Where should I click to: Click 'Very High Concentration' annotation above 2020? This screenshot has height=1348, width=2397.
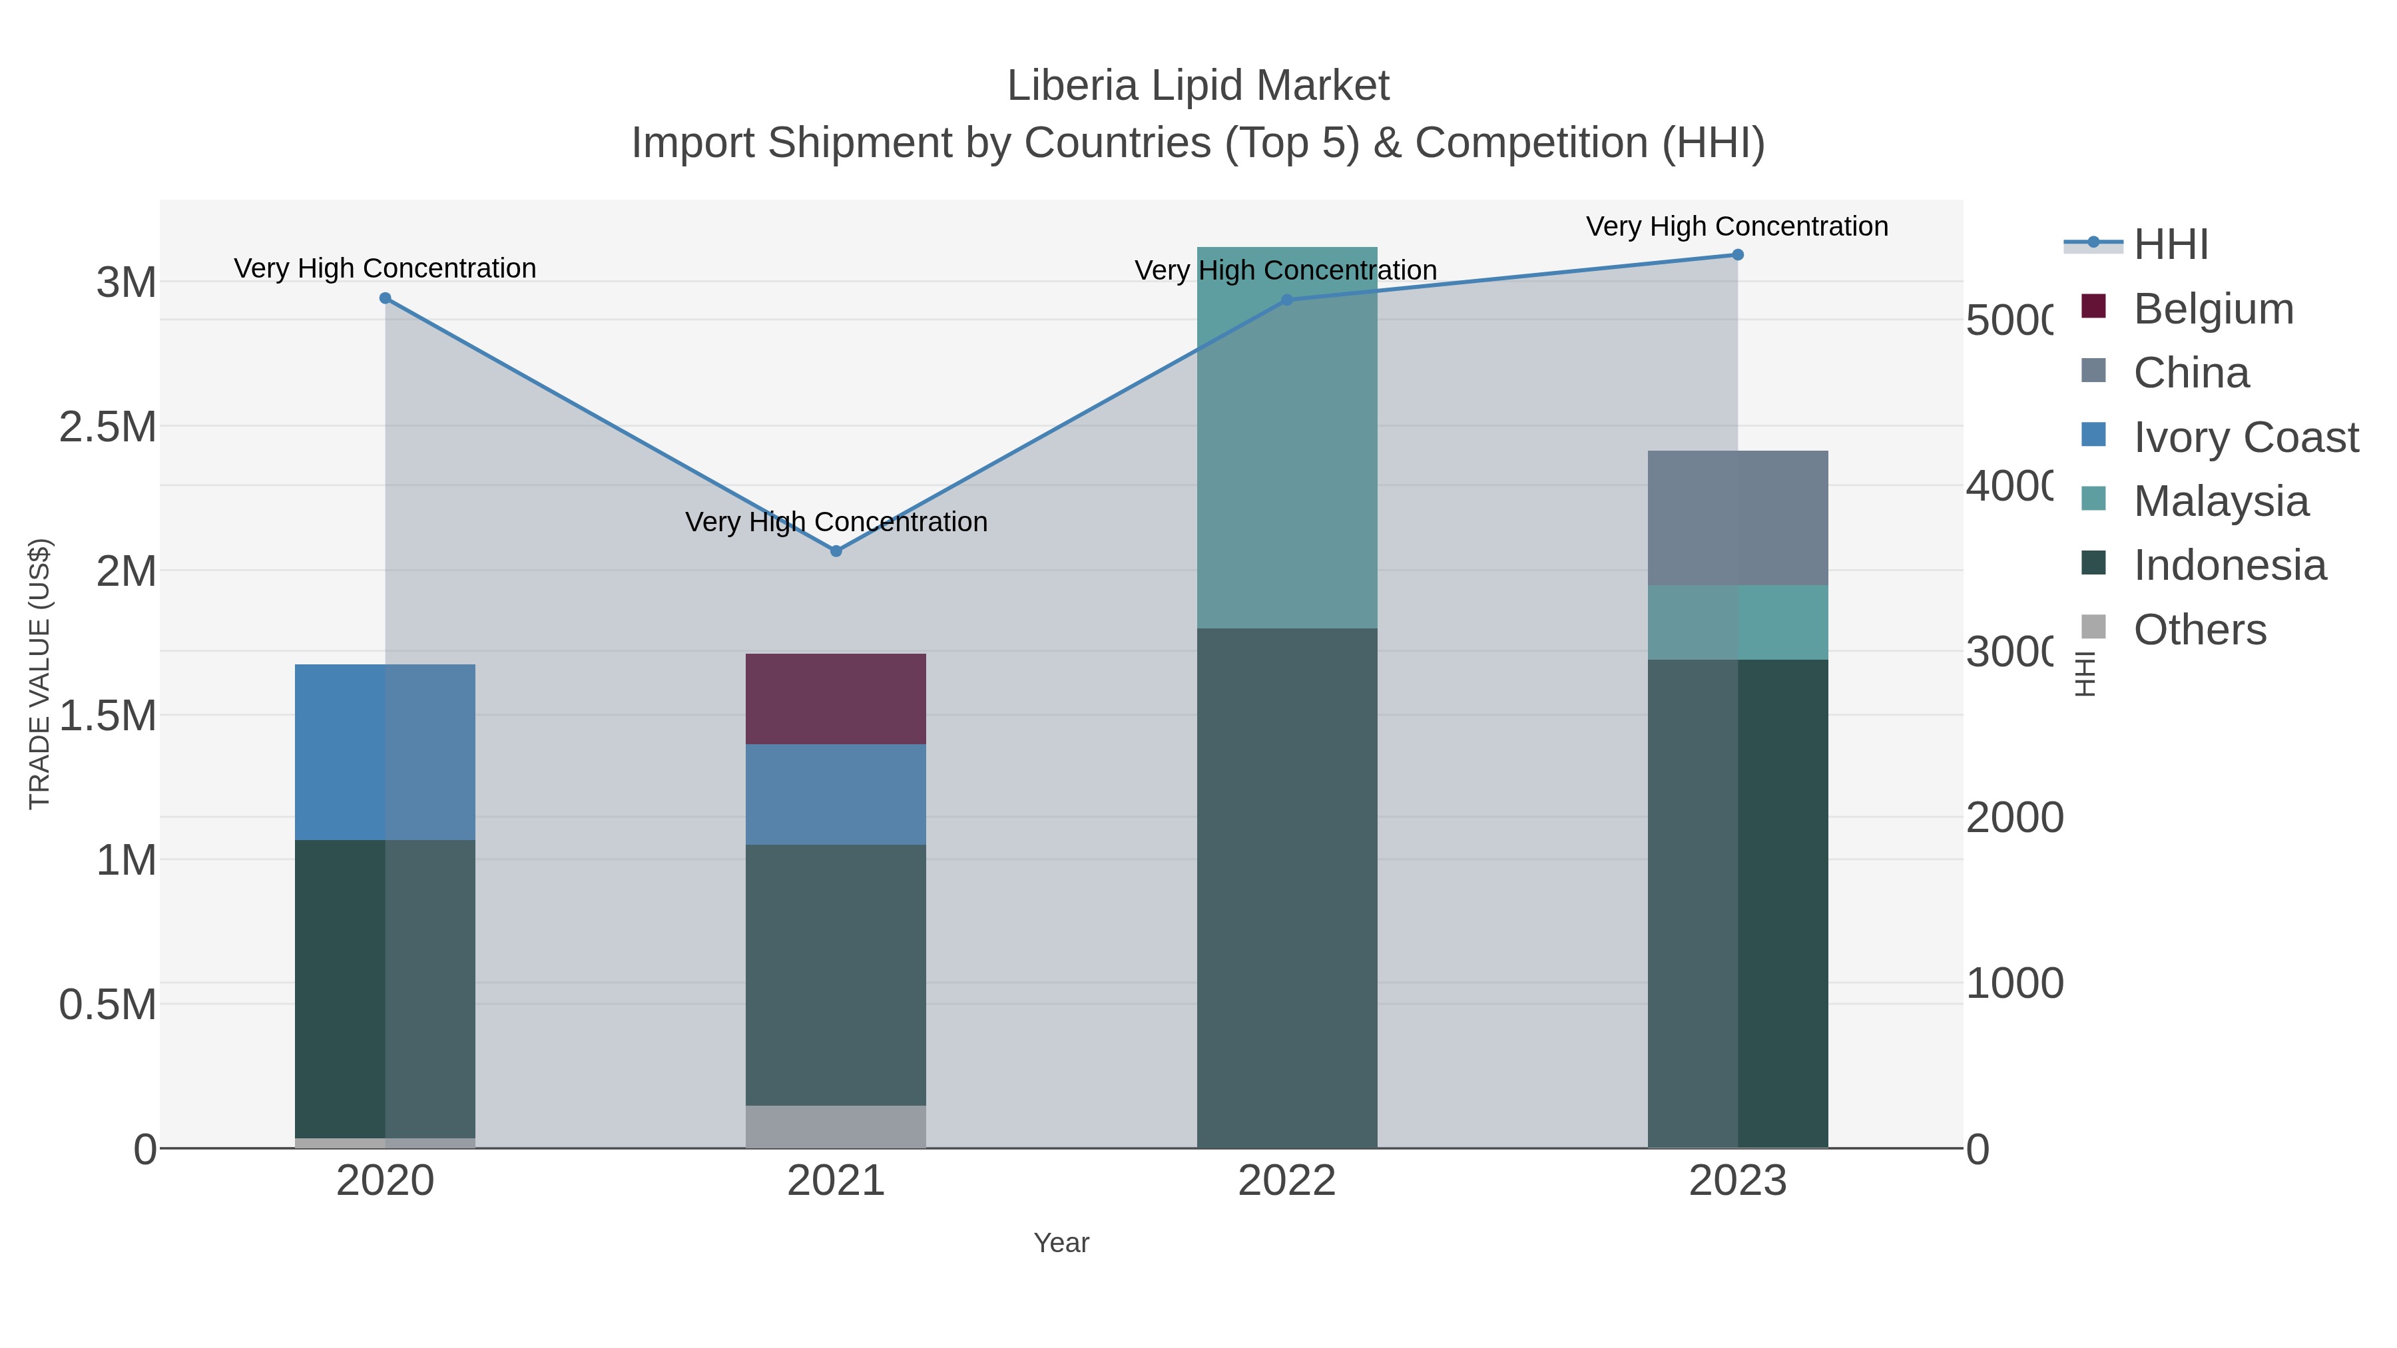coord(386,268)
